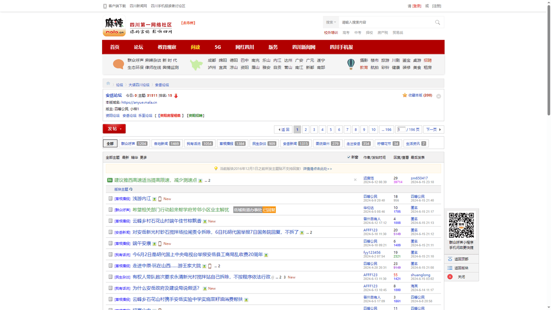Click the mobile icon after 走进中原·玩在山西 thread
This screenshot has height=310, width=551.
[210, 266]
